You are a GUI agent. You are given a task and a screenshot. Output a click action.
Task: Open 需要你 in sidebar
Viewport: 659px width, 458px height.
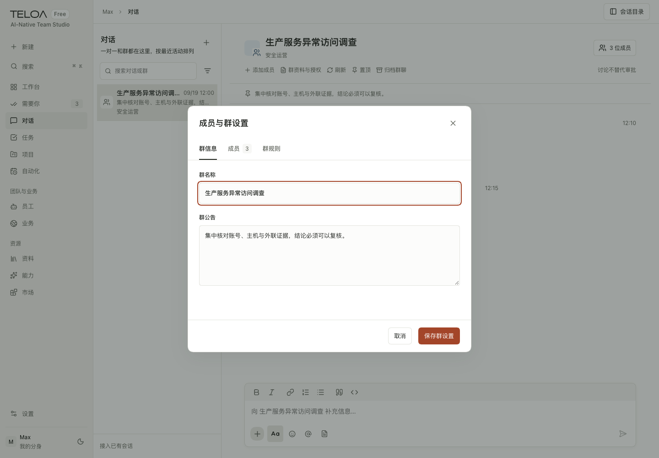point(46,104)
